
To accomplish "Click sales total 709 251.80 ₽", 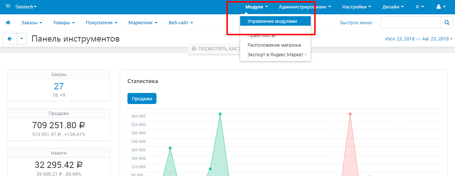I will click(59, 125).
